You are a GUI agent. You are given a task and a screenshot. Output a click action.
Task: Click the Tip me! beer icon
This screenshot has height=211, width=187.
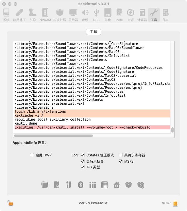pos(175,203)
